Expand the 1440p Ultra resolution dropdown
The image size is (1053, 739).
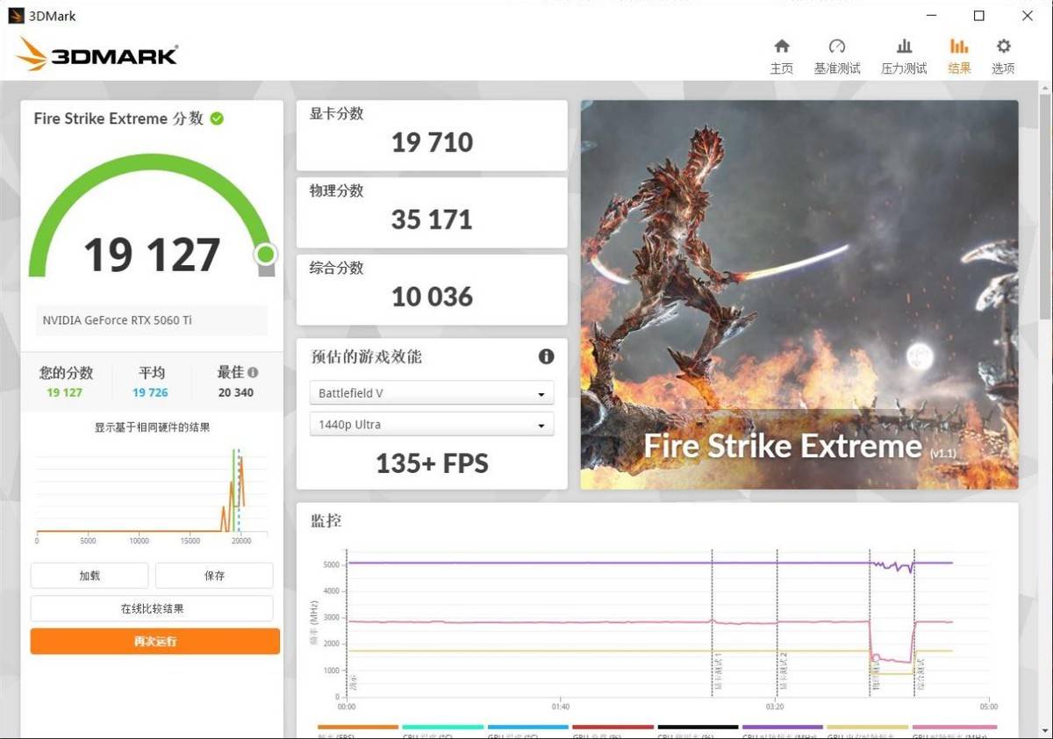tap(431, 425)
